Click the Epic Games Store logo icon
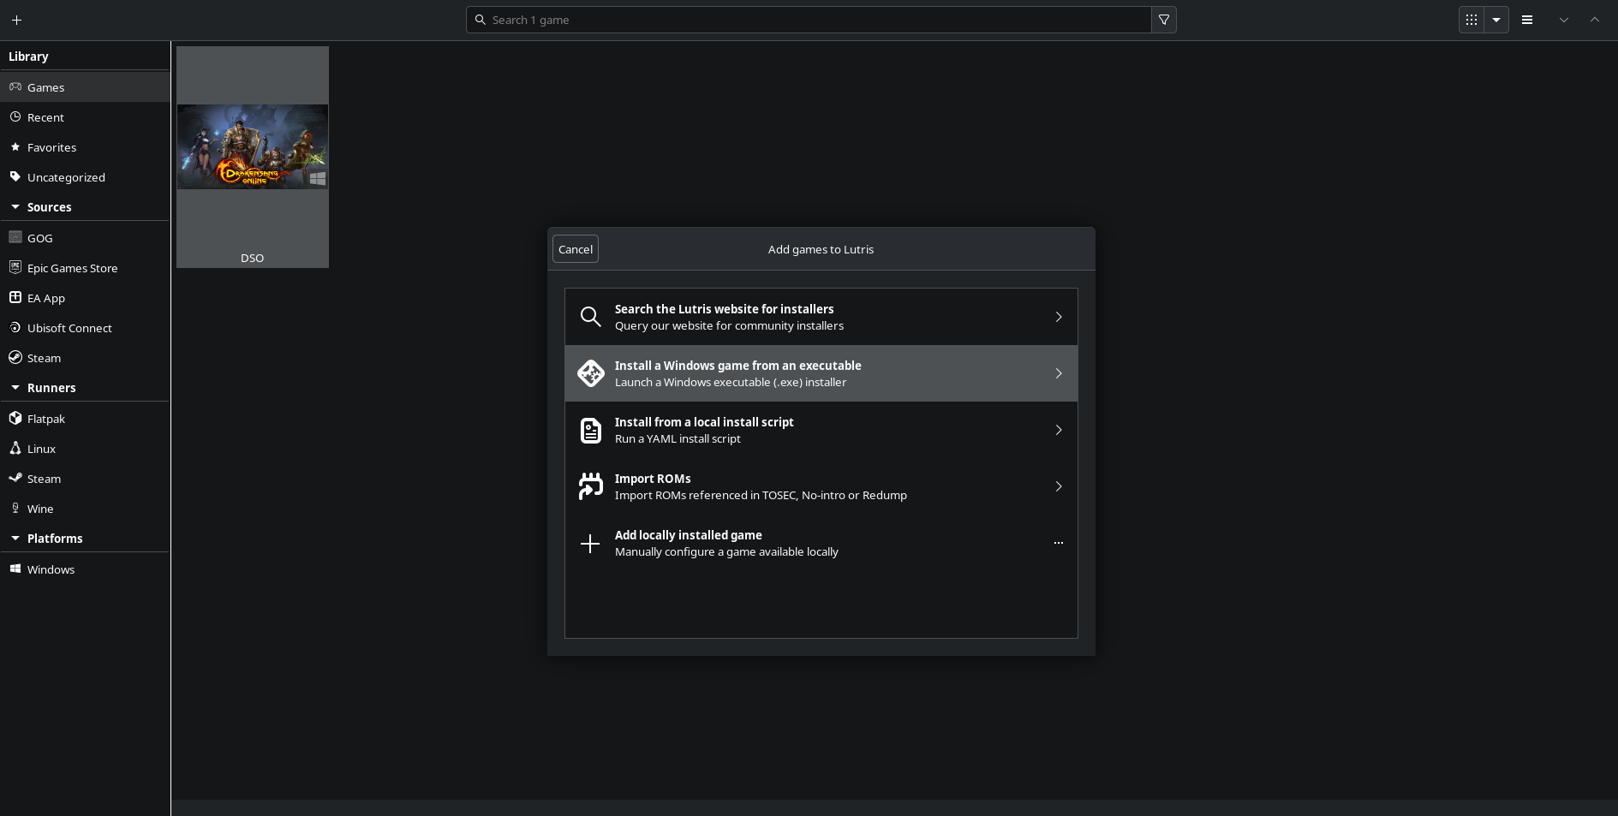 click(x=15, y=267)
